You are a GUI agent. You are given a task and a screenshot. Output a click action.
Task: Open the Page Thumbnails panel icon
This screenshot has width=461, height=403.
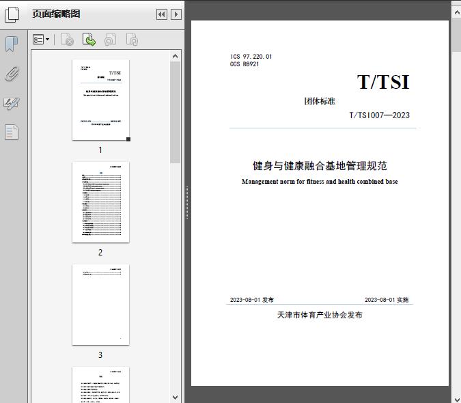coord(12,14)
